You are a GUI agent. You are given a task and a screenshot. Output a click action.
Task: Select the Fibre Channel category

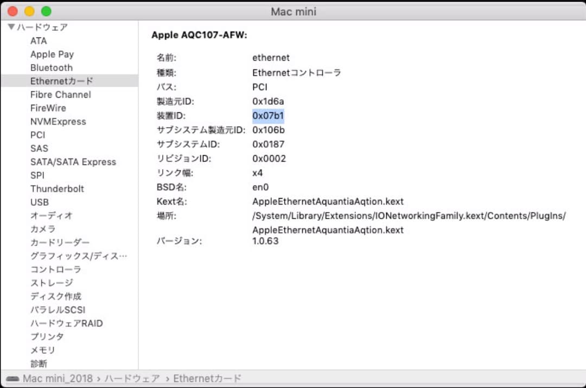[60, 94]
